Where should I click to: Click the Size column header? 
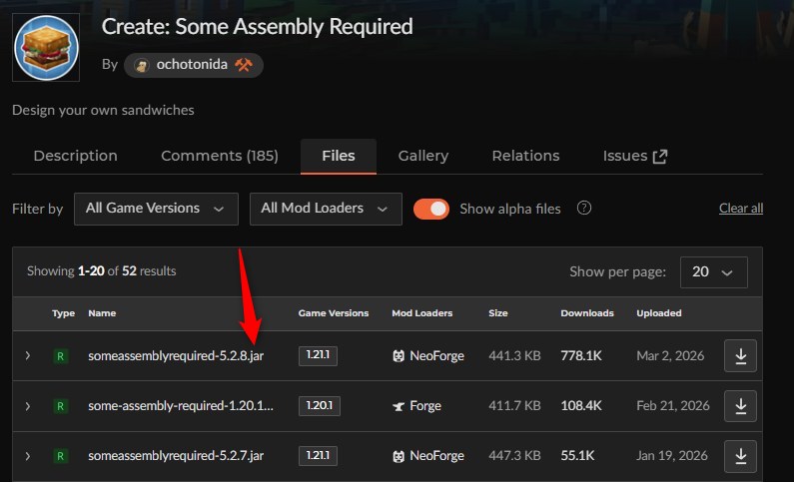[498, 313]
